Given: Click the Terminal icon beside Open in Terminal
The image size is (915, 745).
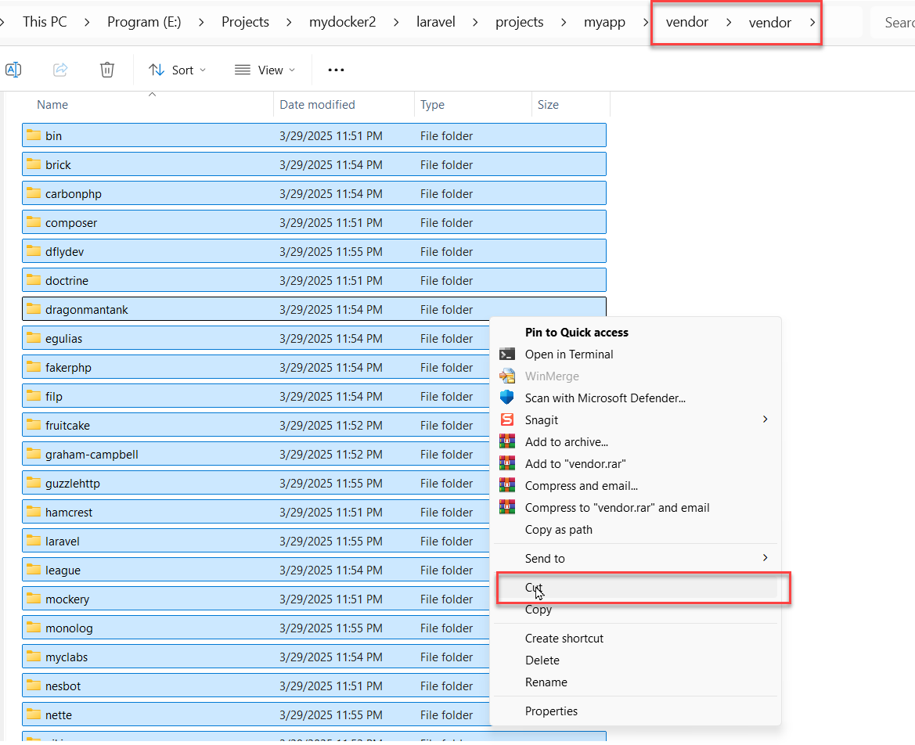Looking at the screenshot, I should click(x=507, y=355).
